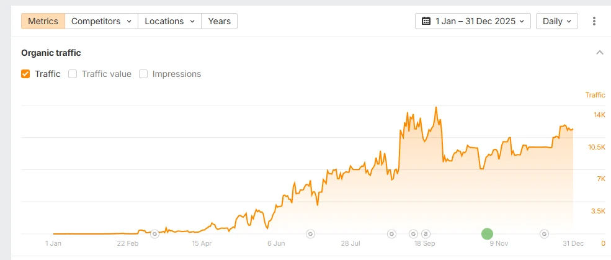Open the Daily granularity dropdown
This screenshot has height=260, width=611.
tap(557, 21)
